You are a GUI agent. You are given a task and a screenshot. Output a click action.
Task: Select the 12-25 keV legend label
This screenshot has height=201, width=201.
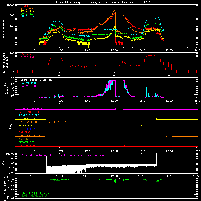click(28, 11)
